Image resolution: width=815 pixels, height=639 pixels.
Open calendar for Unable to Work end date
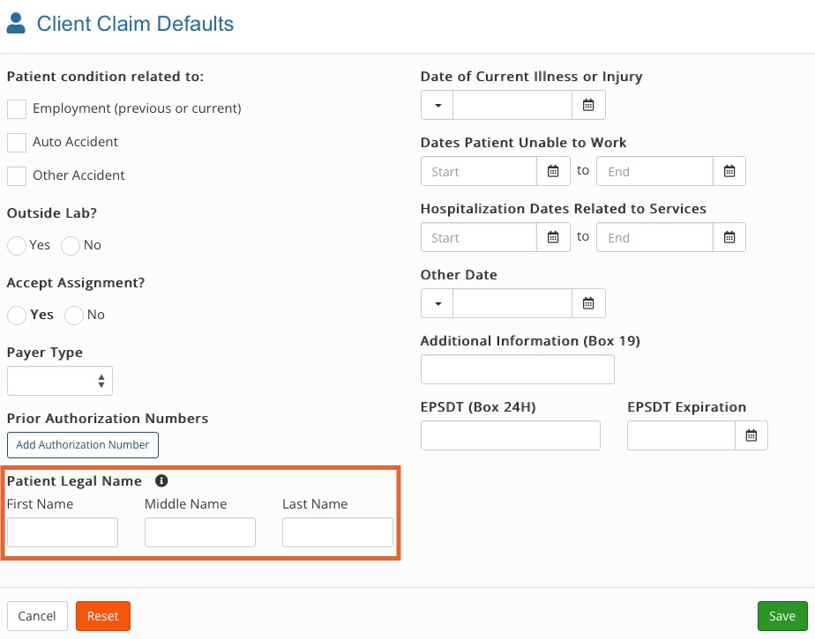729,171
